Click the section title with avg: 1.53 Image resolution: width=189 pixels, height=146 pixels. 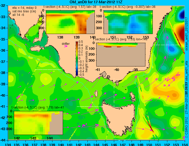[120, 39]
